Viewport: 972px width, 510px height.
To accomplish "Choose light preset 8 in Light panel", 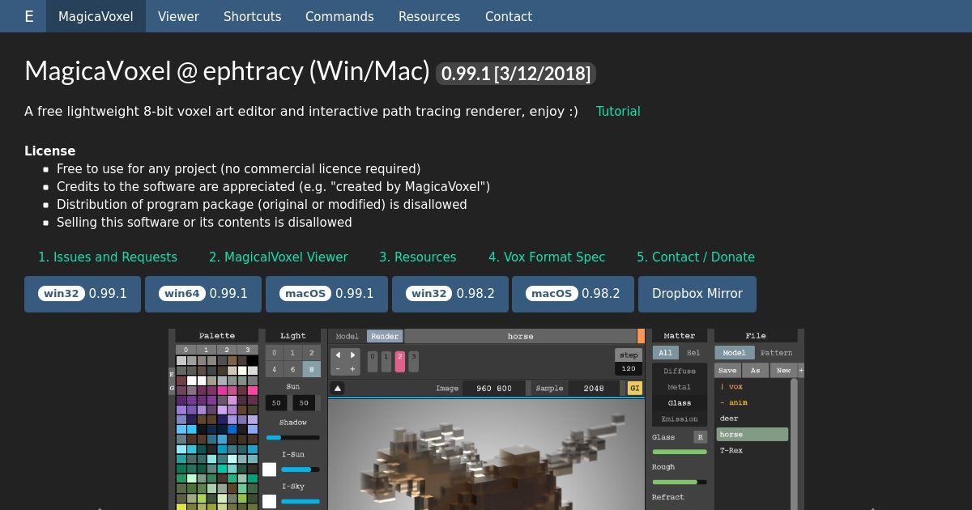I will [312, 369].
